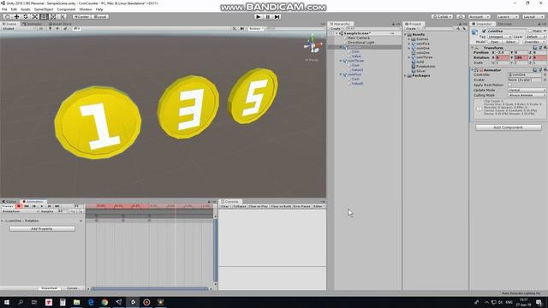Select the Hand tool in Unity toolbar
Image resolution: width=548 pixels, height=308 pixels.
pos(7,16)
